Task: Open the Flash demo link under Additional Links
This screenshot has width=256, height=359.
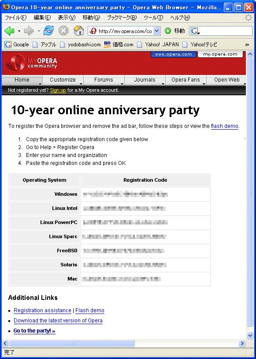Action: coord(90,310)
